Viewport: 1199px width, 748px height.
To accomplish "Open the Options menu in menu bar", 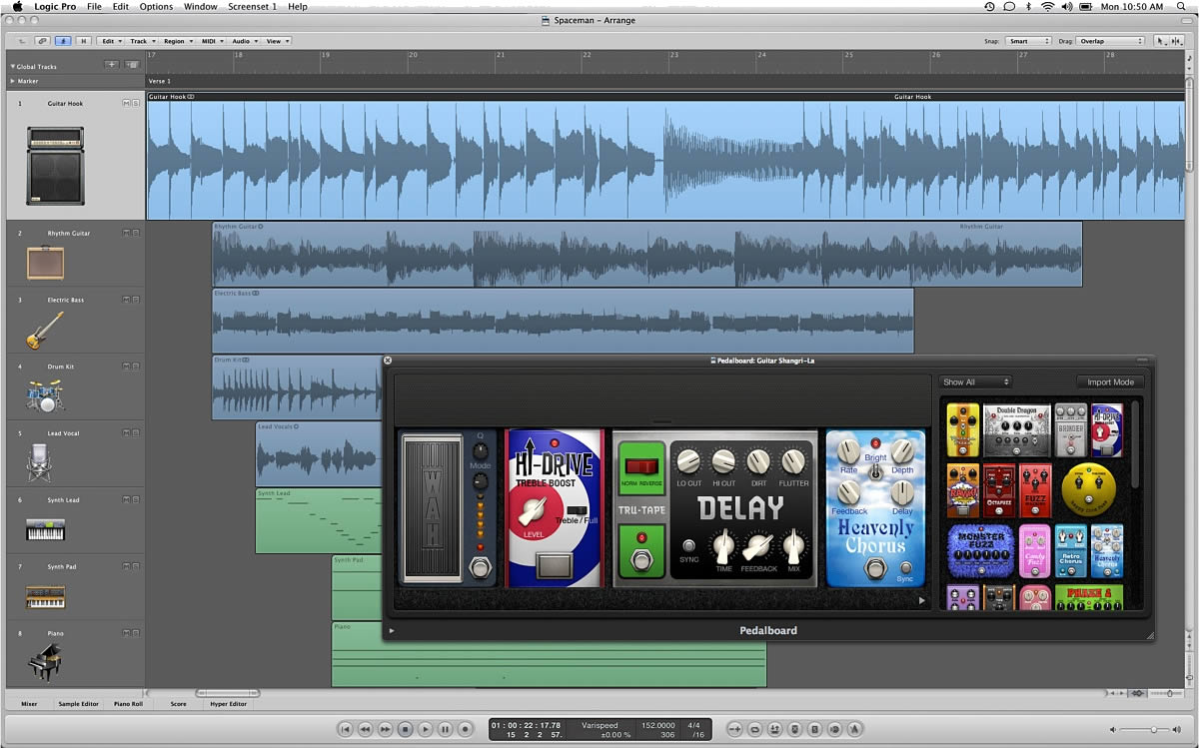I will point(156,6).
